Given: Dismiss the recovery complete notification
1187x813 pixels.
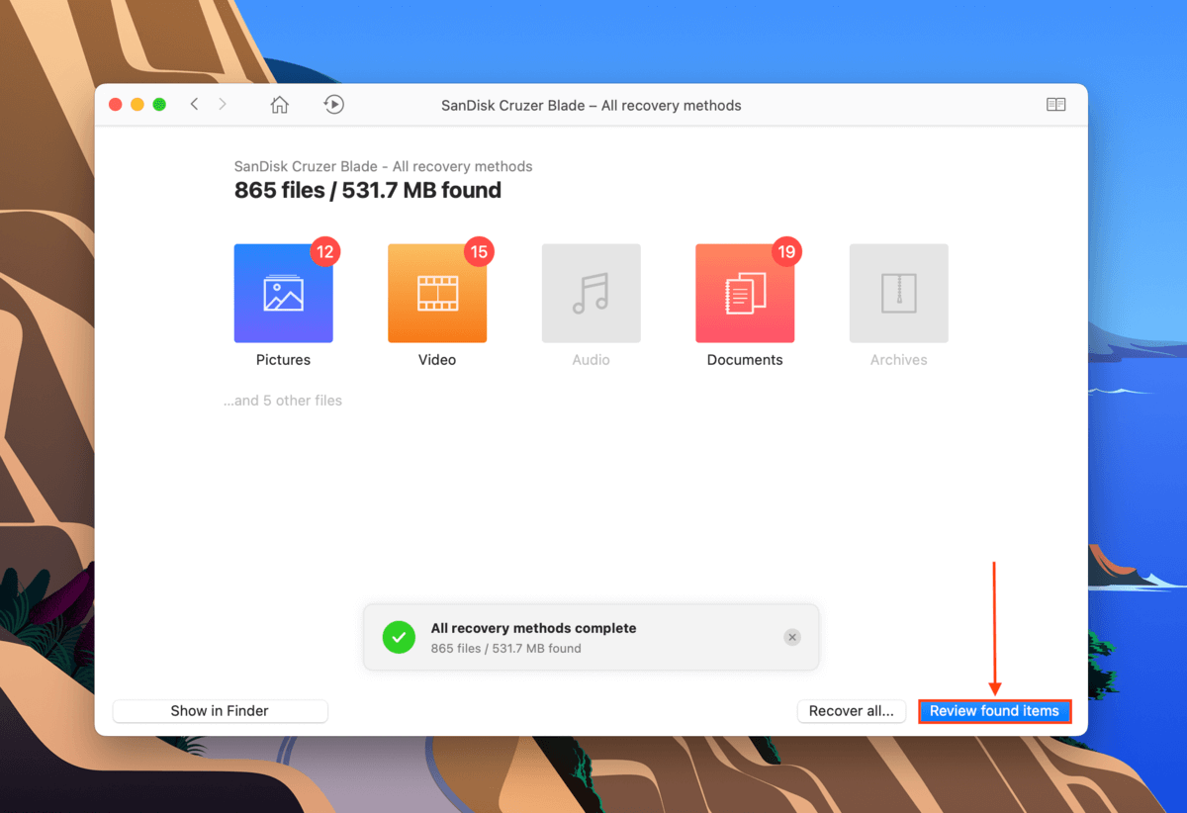Looking at the screenshot, I should point(791,638).
